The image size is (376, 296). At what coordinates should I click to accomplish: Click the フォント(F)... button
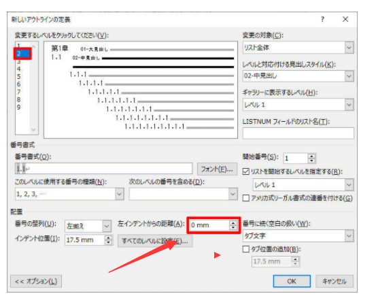(x=217, y=169)
